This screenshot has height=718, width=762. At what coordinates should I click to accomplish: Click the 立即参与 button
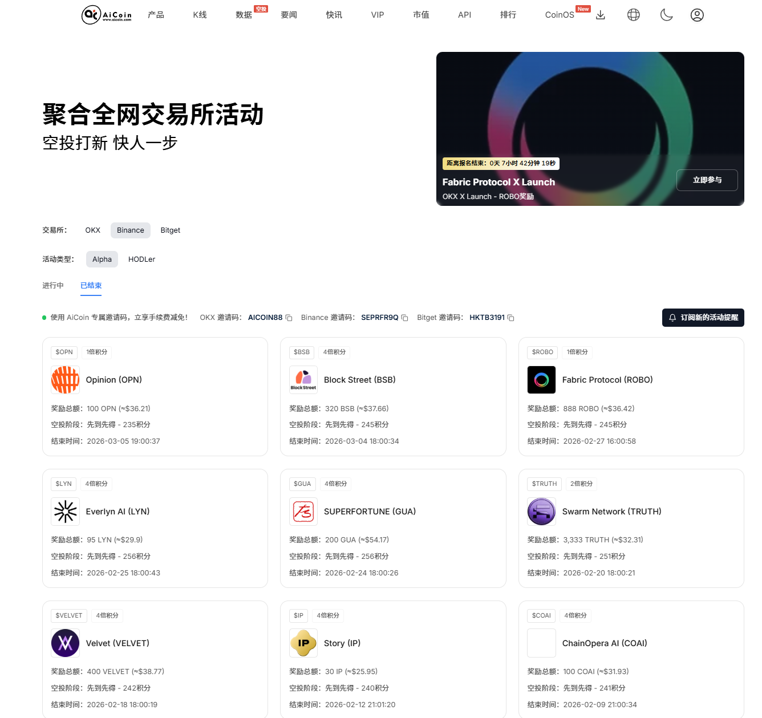(707, 180)
